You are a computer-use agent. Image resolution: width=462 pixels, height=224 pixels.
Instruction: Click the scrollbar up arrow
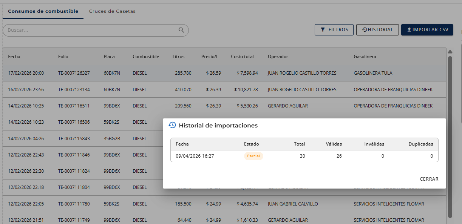coord(450,52)
